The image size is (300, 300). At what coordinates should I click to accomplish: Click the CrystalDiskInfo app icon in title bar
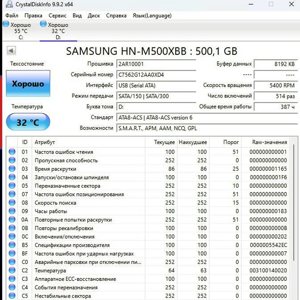[9, 4]
